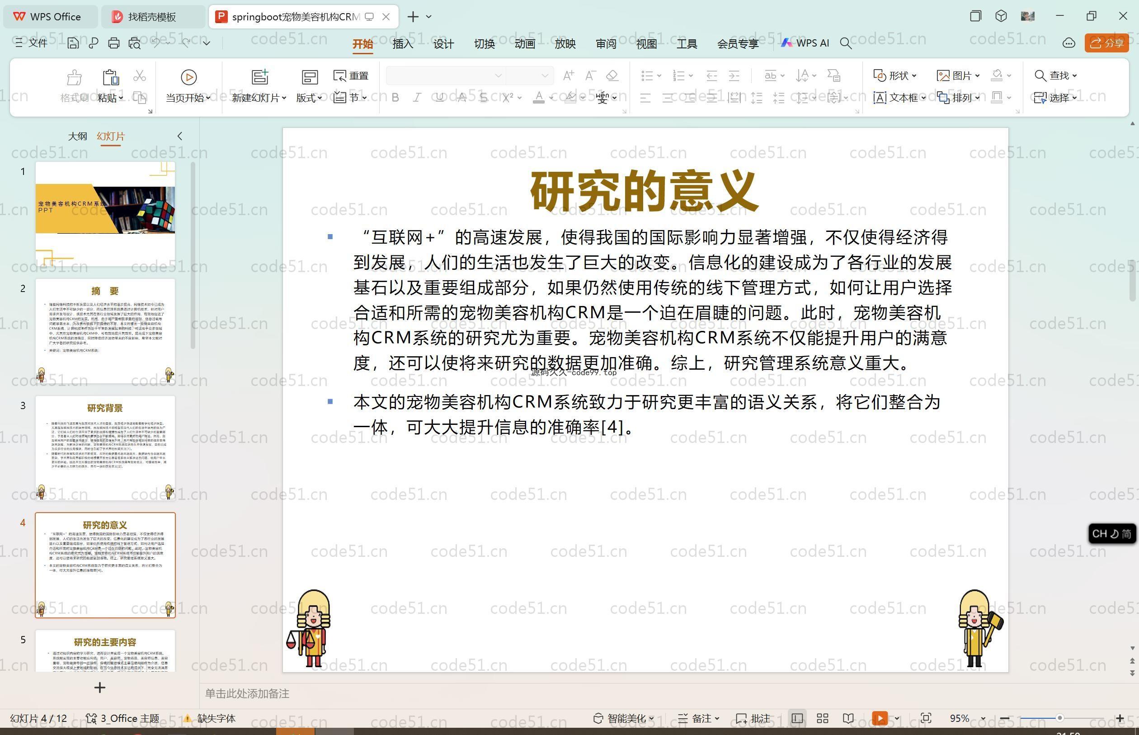Click the Print icon in quick access toolbar

(113, 43)
